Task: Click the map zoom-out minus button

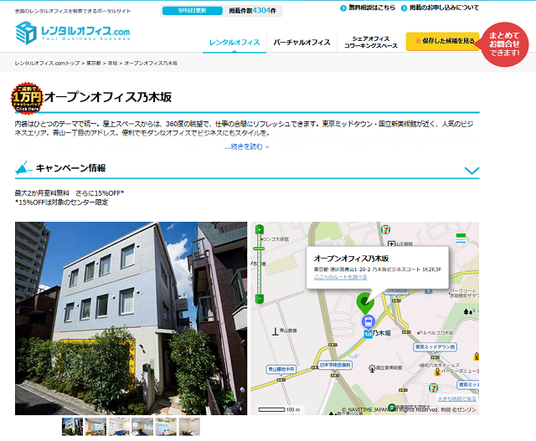Action: [260, 297]
